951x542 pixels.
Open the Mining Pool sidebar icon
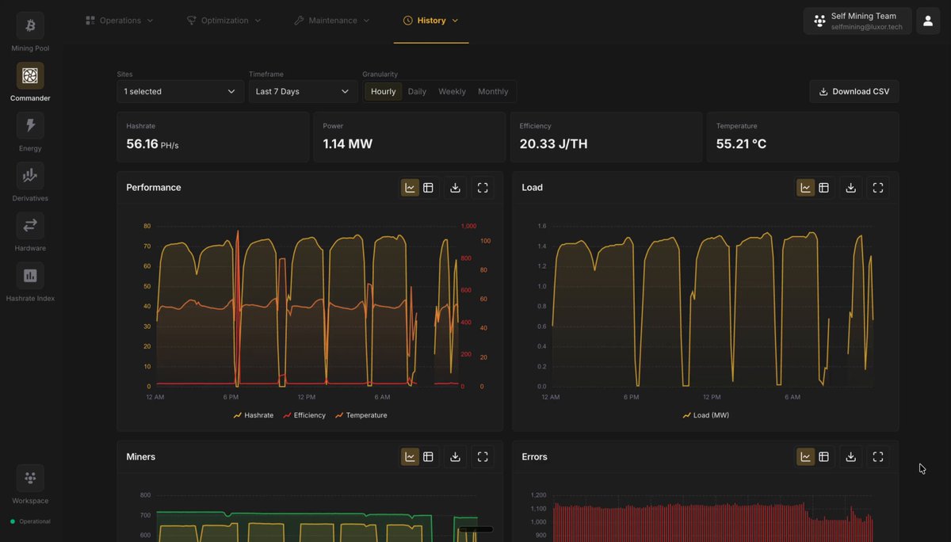pyautogui.click(x=30, y=26)
